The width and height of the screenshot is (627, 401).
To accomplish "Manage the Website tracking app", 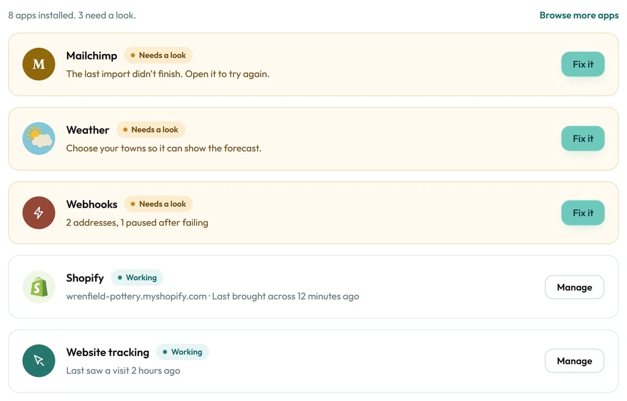I will click(574, 361).
